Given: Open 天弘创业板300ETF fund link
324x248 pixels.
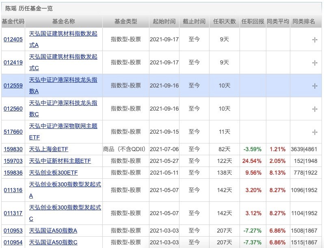Looking at the screenshot, I should pyautogui.click(x=53, y=173).
